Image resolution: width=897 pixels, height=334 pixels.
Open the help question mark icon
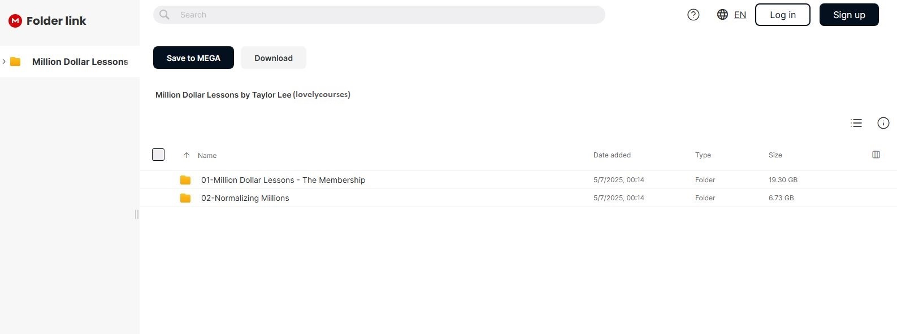[x=694, y=15]
